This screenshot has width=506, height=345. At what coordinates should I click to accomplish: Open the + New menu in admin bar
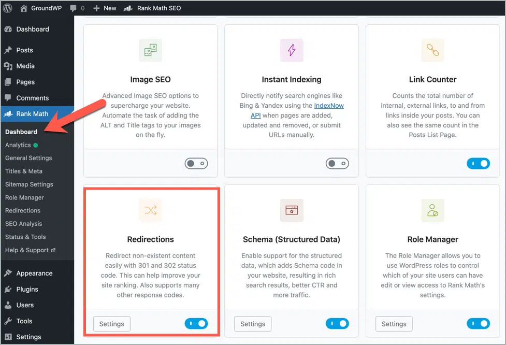click(x=105, y=8)
